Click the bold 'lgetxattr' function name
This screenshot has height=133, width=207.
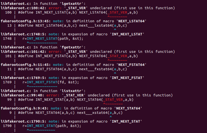(x=72, y=4)
